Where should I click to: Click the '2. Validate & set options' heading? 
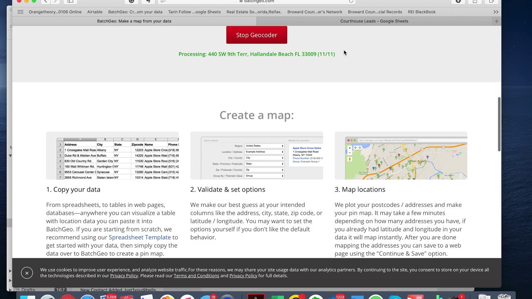click(x=228, y=189)
